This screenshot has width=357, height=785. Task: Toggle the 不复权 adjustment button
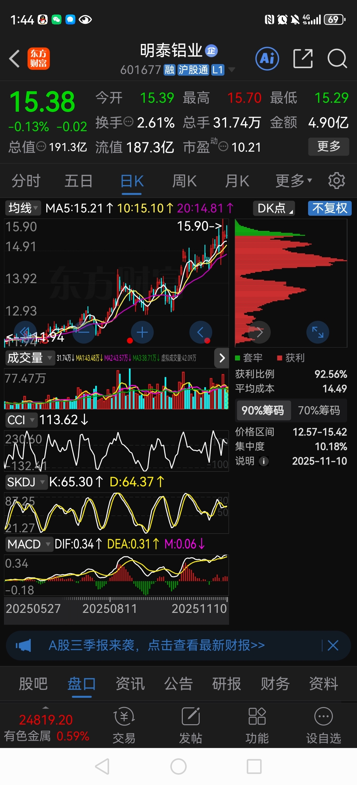point(330,208)
